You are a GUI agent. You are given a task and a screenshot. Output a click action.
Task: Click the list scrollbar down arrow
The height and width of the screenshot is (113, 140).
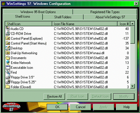(133, 86)
